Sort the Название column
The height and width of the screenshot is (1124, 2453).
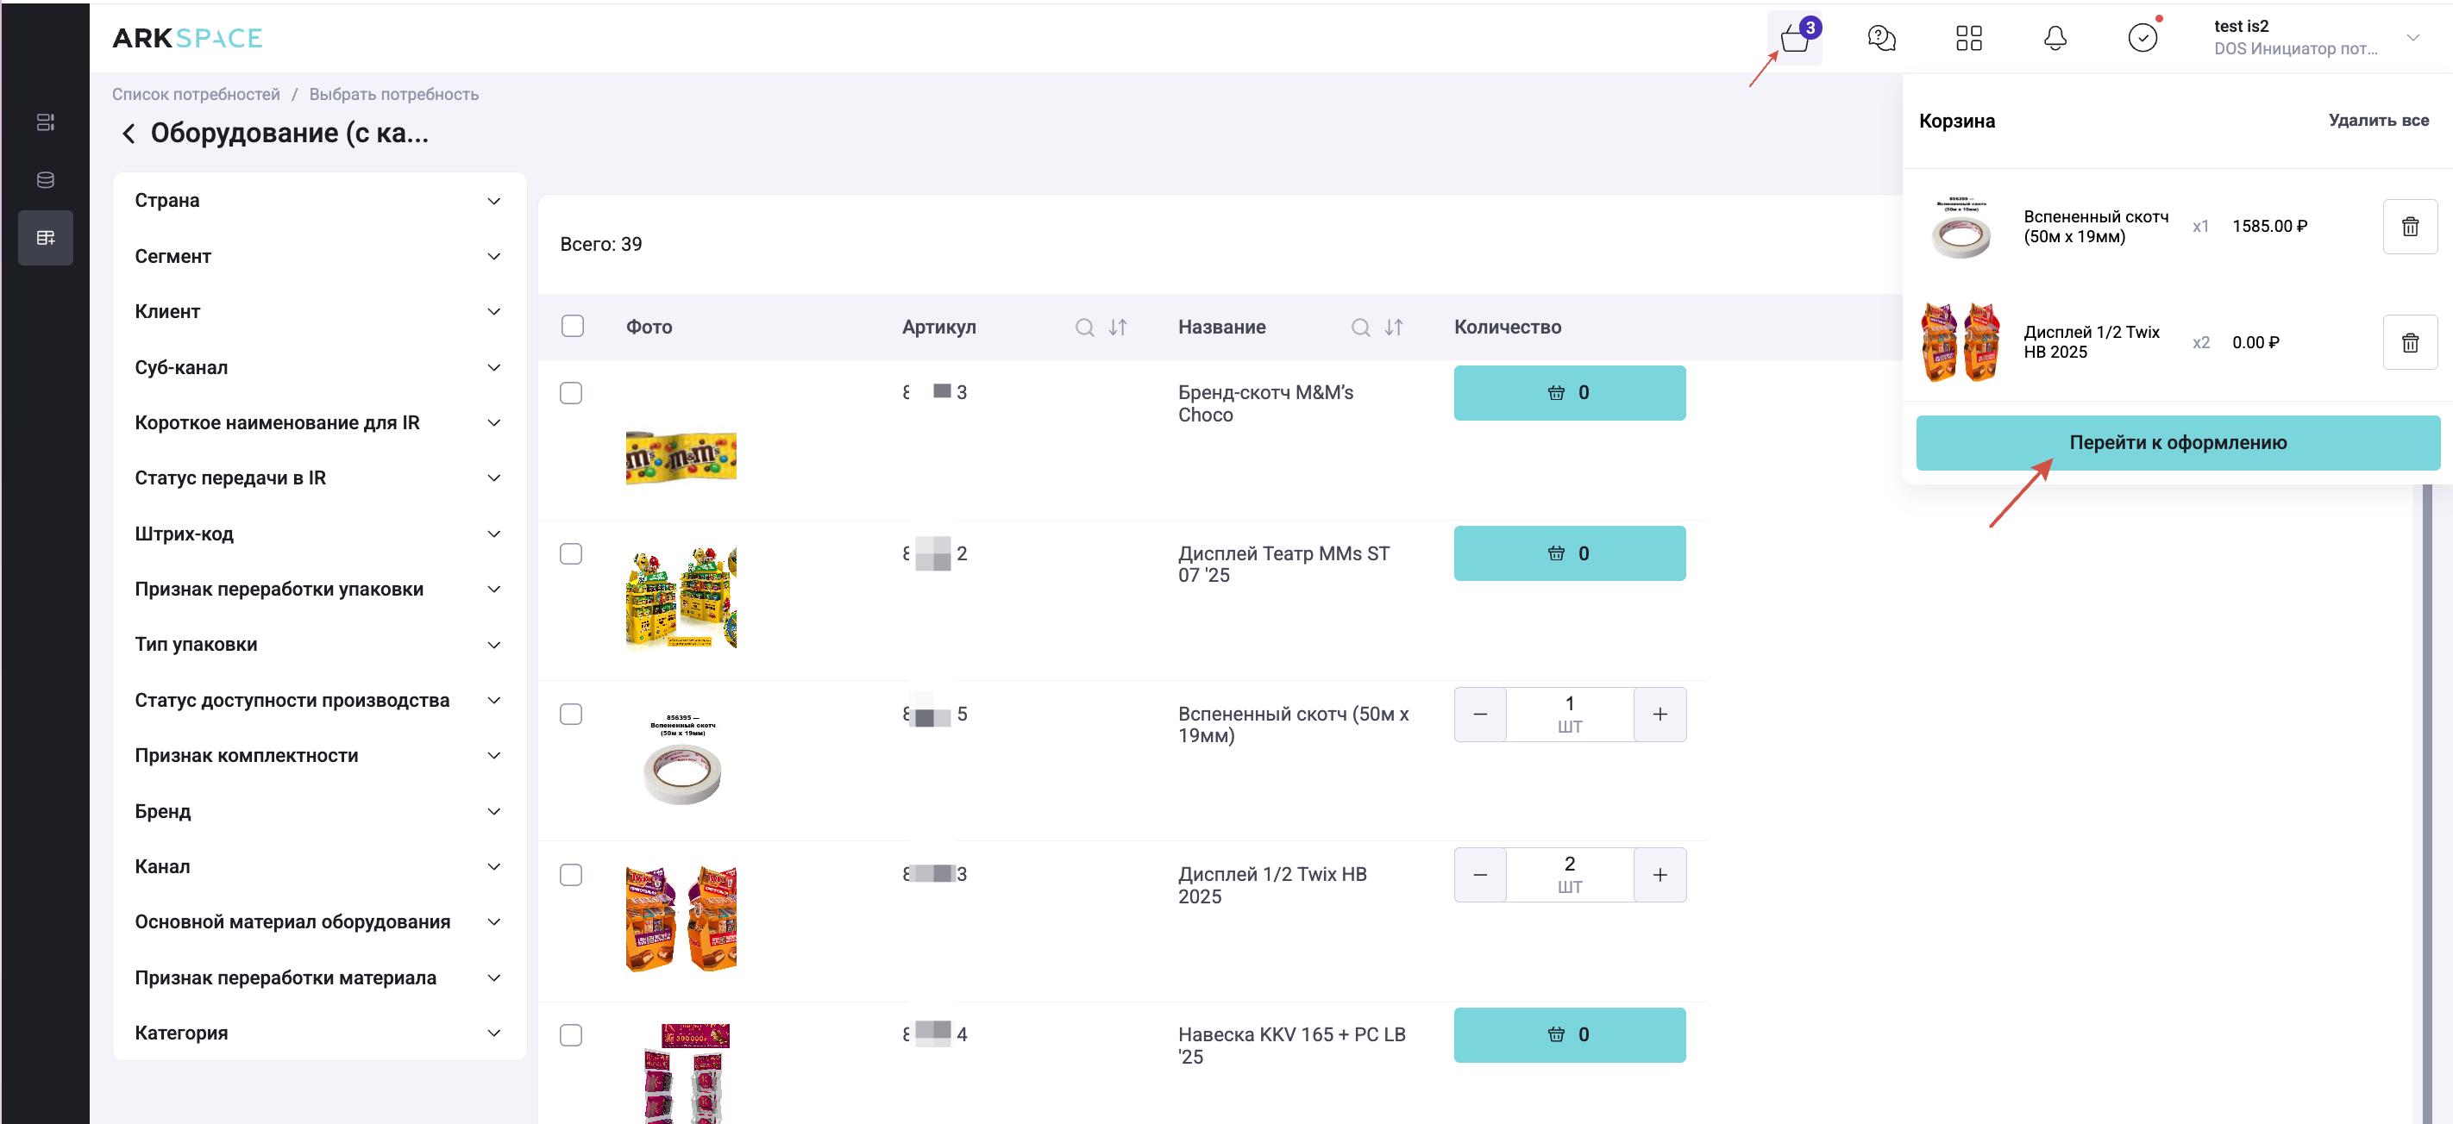(x=1393, y=328)
